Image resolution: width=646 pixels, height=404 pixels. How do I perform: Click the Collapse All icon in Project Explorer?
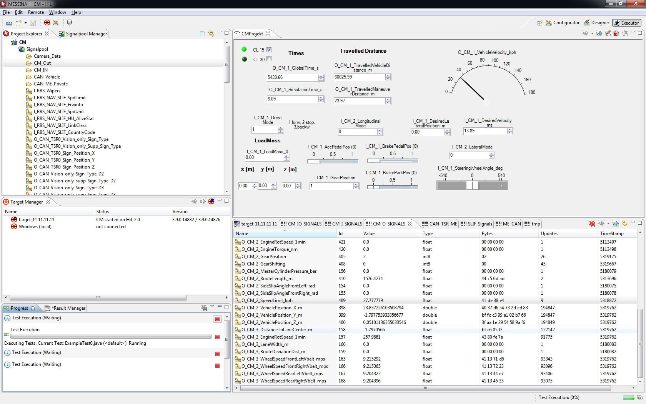pyautogui.click(x=203, y=34)
